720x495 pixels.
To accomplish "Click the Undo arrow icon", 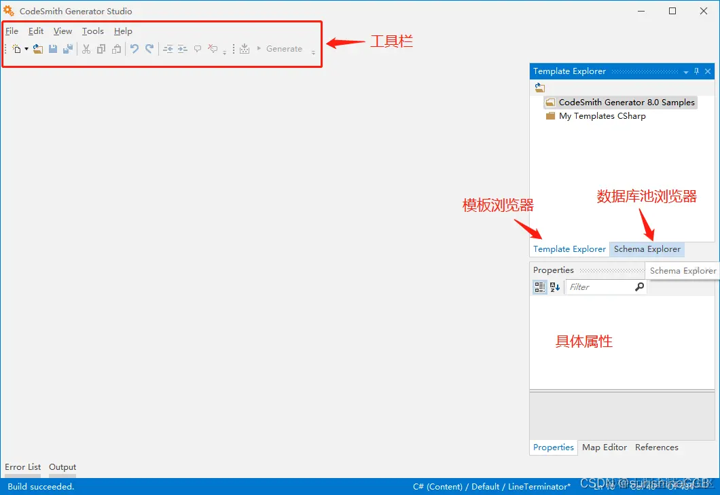I will tap(134, 48).
